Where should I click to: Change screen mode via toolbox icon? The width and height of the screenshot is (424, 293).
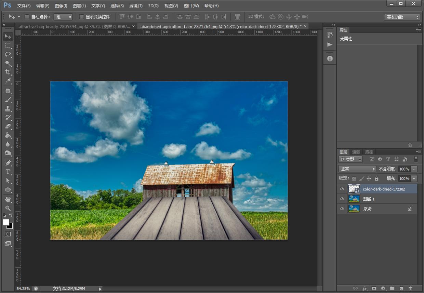pyautogui.click(x=8, y=244)
